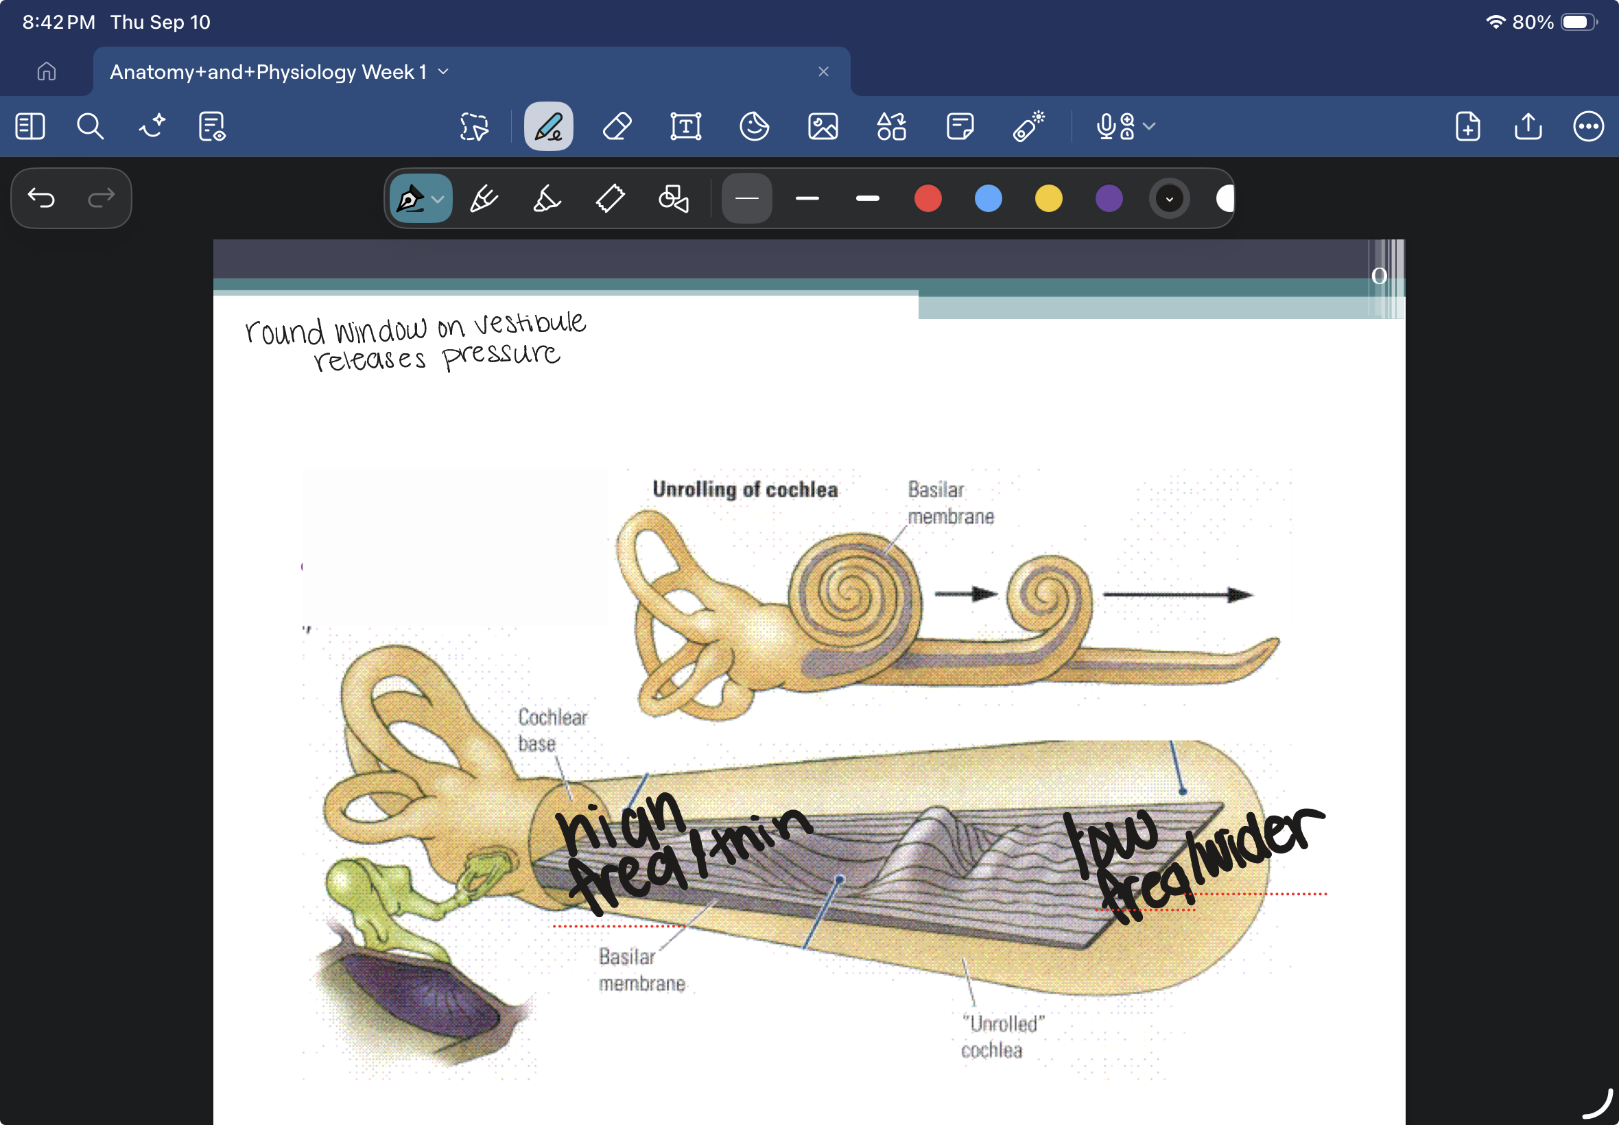
Task: Pick the red pen color
Action: tap(927, 199)
